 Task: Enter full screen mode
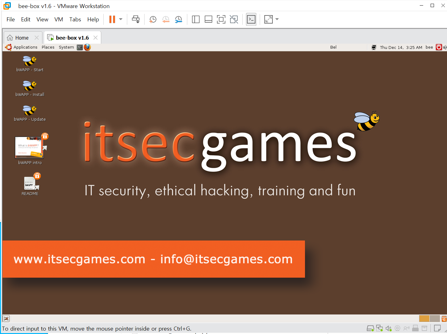click(221, 20)
